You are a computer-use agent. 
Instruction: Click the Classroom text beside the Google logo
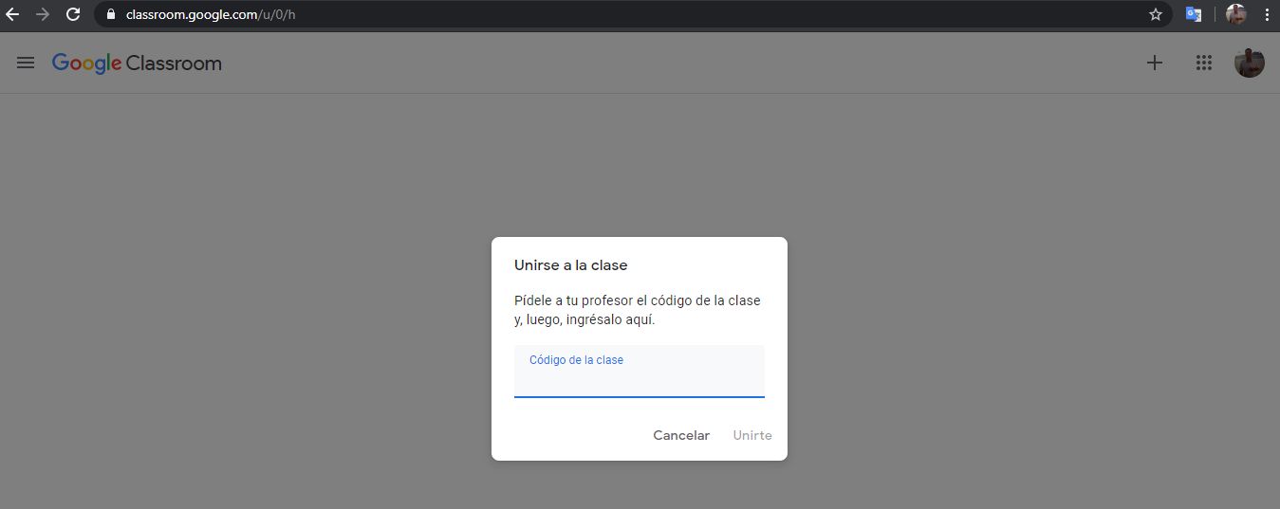(x=174, y=64)
